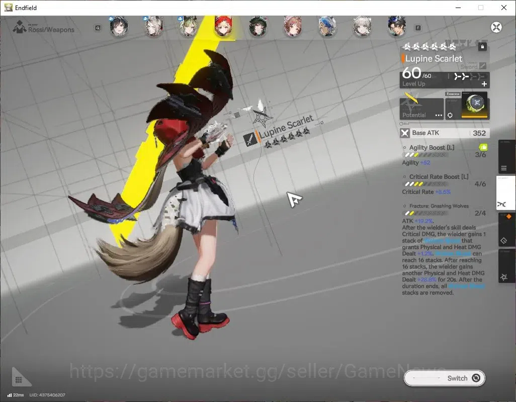This screenshot has height=402, width=516.
Task: Click the Base ATK crossed swords icon
Action: [x=405, y=133]
